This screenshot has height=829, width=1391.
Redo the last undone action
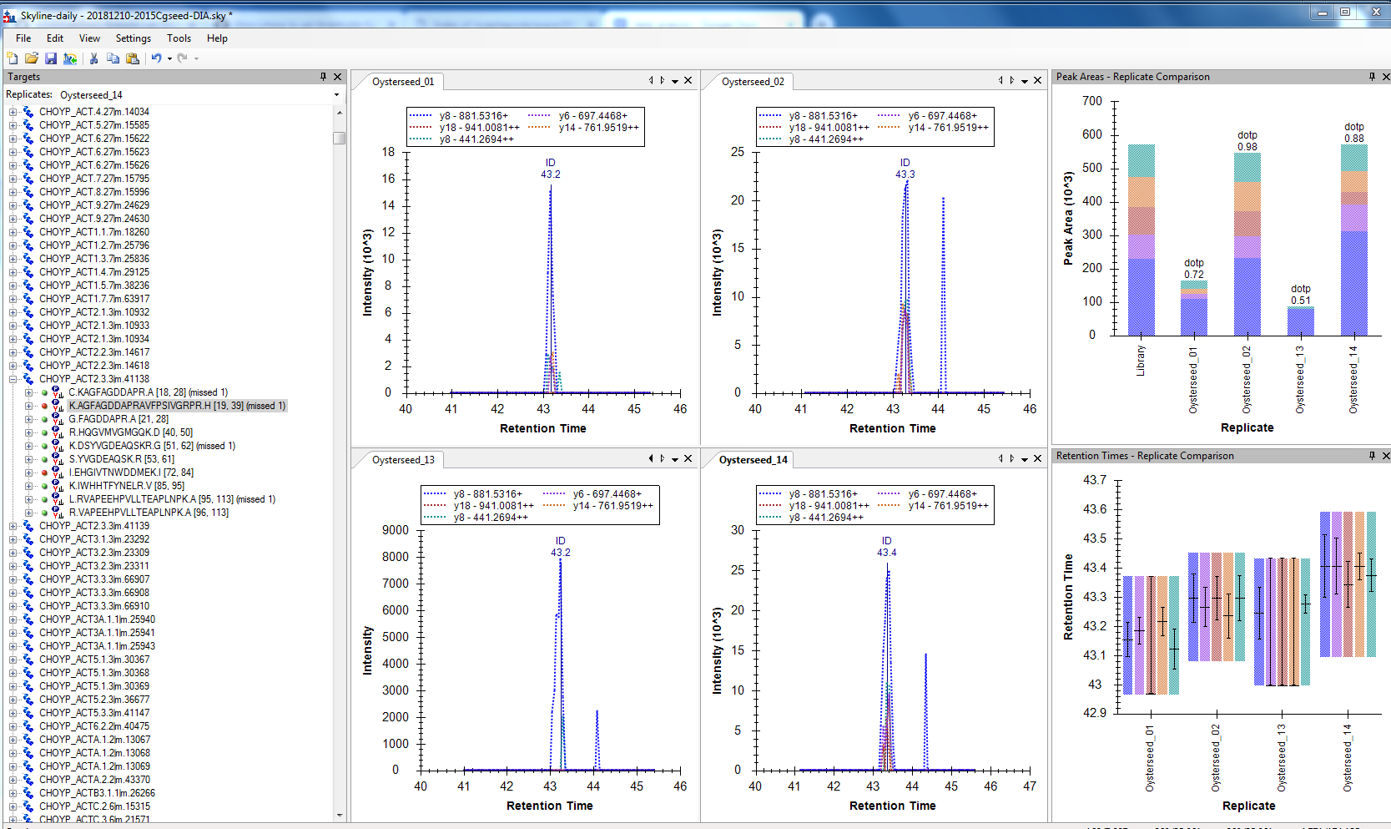point(182,58)
